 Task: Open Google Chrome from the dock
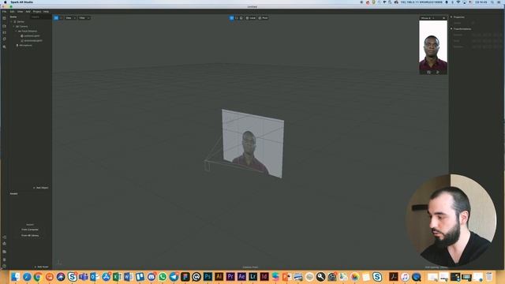[38, 277]
